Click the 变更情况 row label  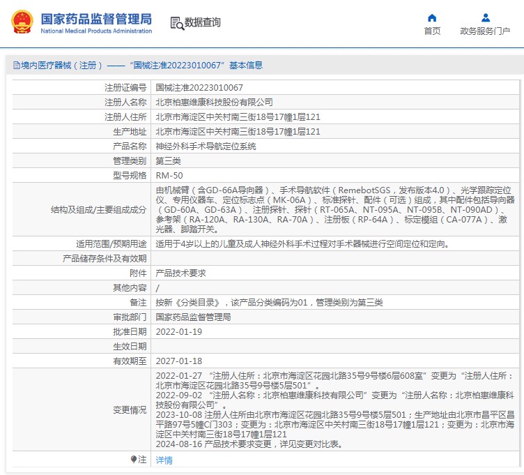click(130, 410)
